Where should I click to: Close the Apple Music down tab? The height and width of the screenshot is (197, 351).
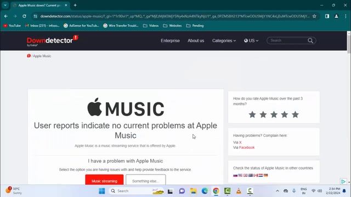pos(66,5)
